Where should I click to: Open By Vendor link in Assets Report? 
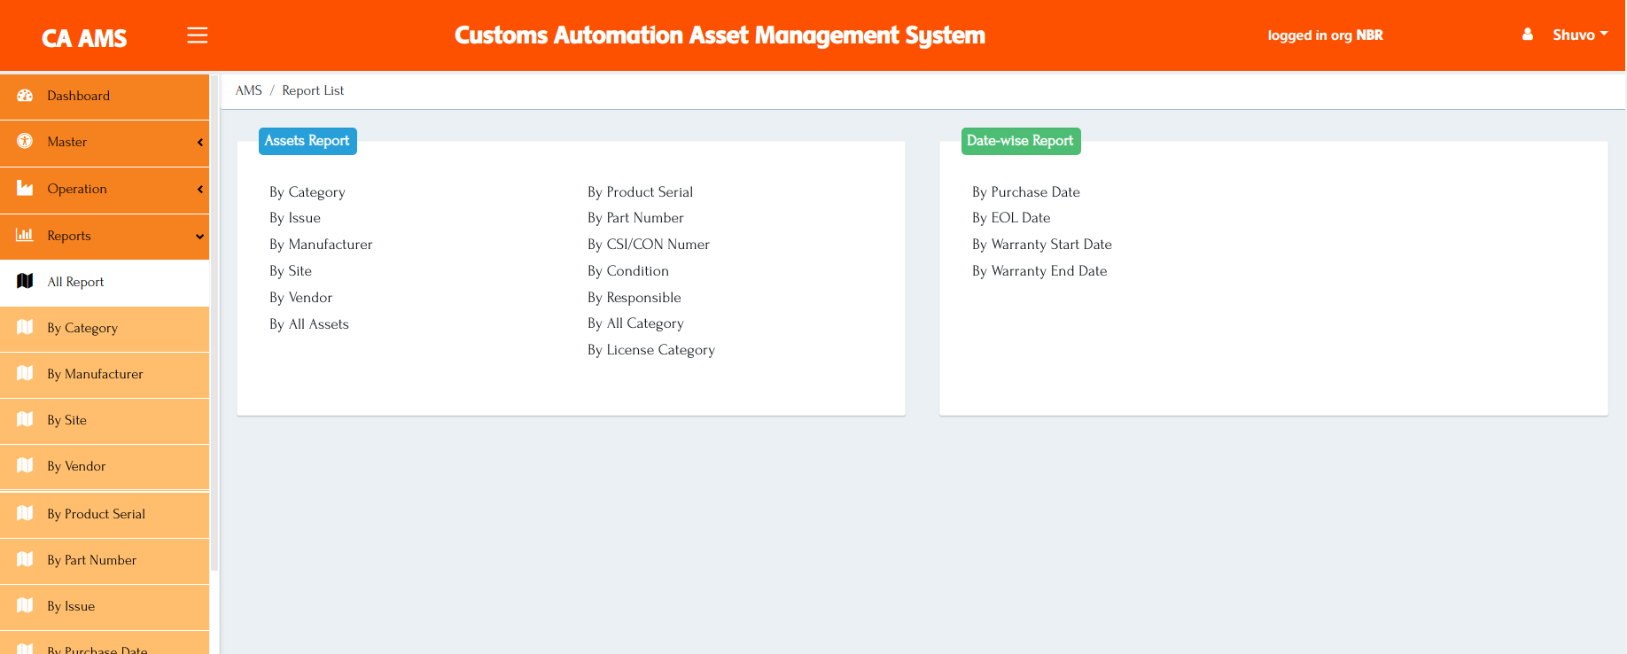click(x=301, y=298)
